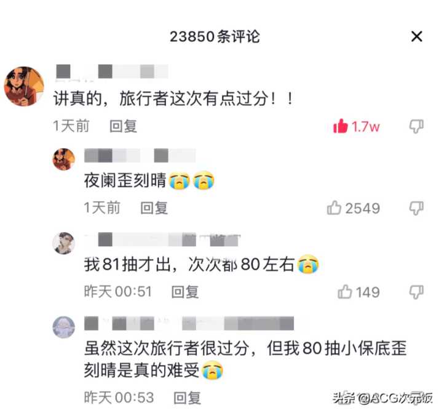Viewport: 439px width, 410px height.
Task: Open blurred username above 夜阑歪刻晴 reply
Action: click(x=140, y=156)
